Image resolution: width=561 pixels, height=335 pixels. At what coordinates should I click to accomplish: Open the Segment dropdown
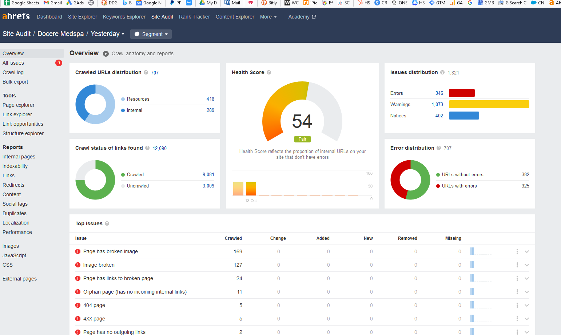(x=151, y=34)
